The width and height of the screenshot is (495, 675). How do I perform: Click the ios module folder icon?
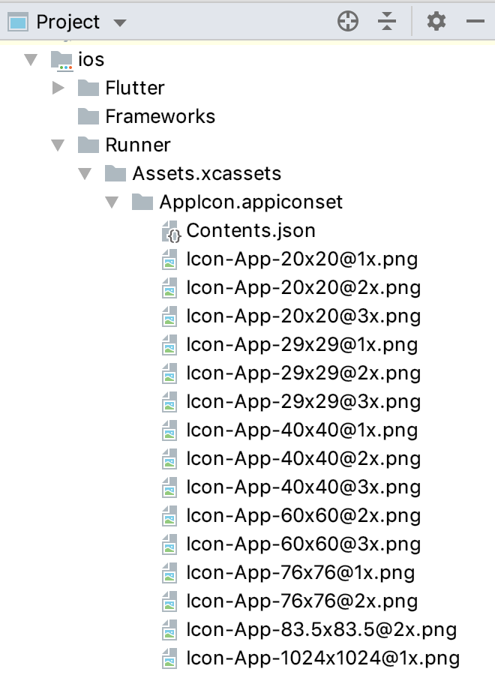coord(61,60)
